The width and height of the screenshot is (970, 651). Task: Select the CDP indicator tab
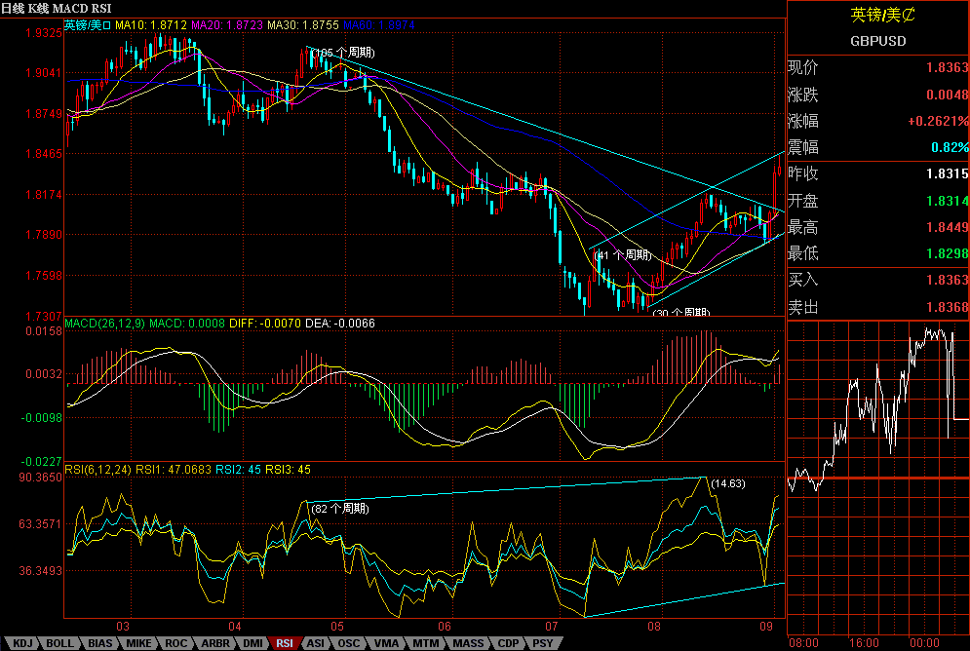509,643
